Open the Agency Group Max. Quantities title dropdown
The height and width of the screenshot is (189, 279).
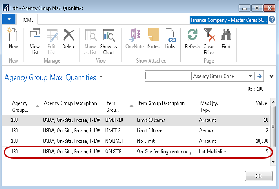tap(101, 78)
